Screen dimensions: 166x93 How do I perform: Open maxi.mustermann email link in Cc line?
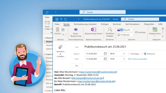point(96,81)
